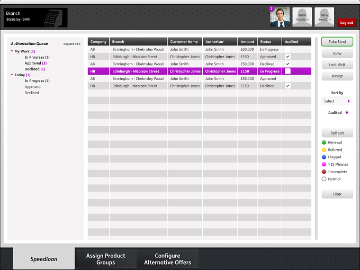360x270 pixels.
Task: Click expand all in Authorisation Queue
Action: tap(72, 44)
